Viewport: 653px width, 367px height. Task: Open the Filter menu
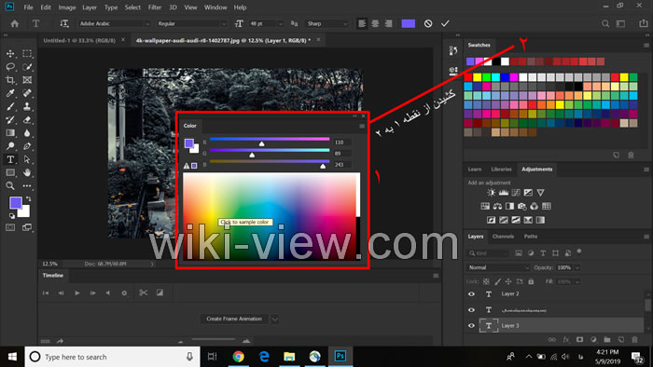[x=155, y=7]
